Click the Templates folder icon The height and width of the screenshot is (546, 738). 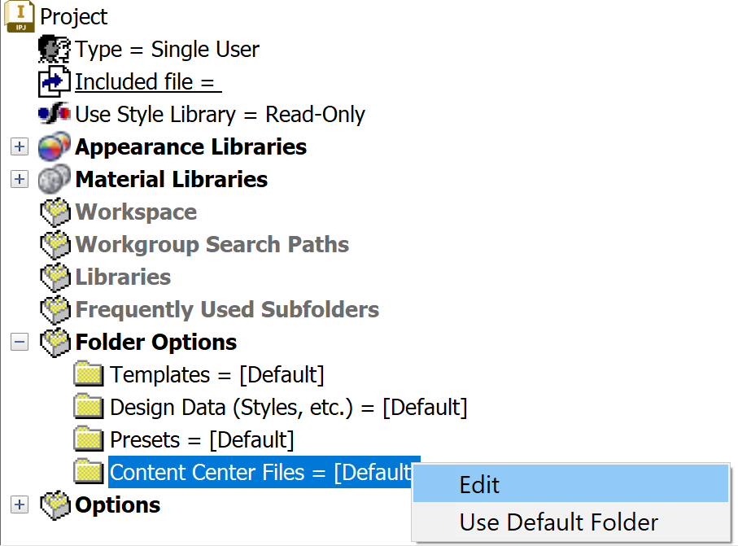[89, 375]
